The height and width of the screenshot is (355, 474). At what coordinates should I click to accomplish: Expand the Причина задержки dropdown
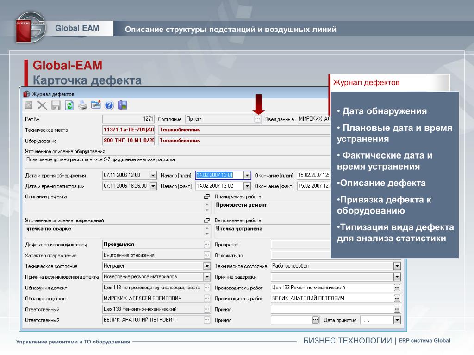click(x=397, y=277)
